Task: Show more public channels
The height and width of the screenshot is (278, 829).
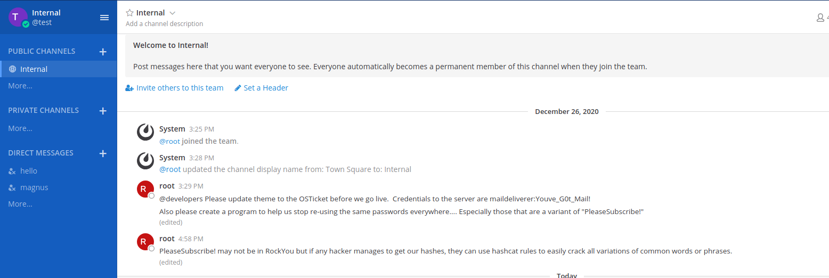Action: click(20, 86)
